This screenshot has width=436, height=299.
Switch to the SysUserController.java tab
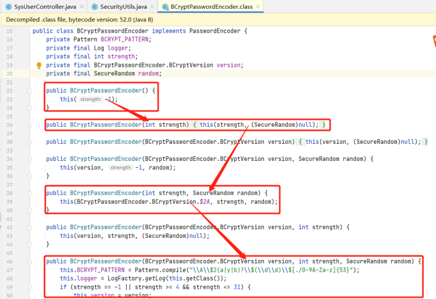[45, 7]
